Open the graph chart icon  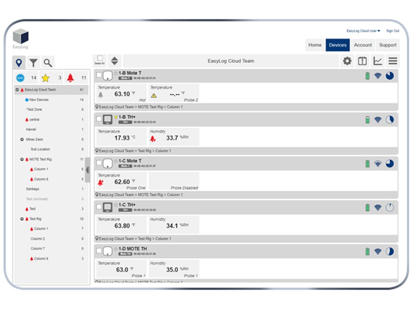[x=377, y=61]
